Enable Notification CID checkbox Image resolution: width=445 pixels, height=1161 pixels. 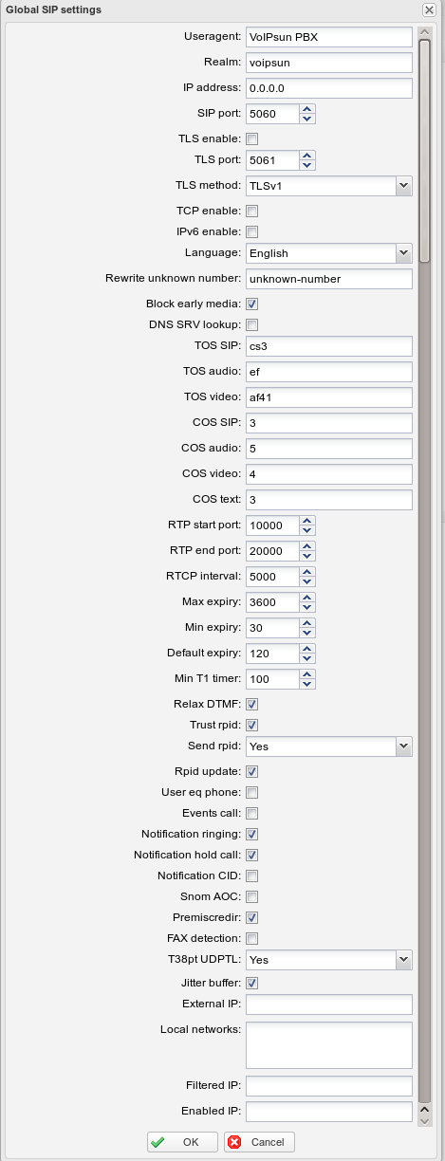252,876
